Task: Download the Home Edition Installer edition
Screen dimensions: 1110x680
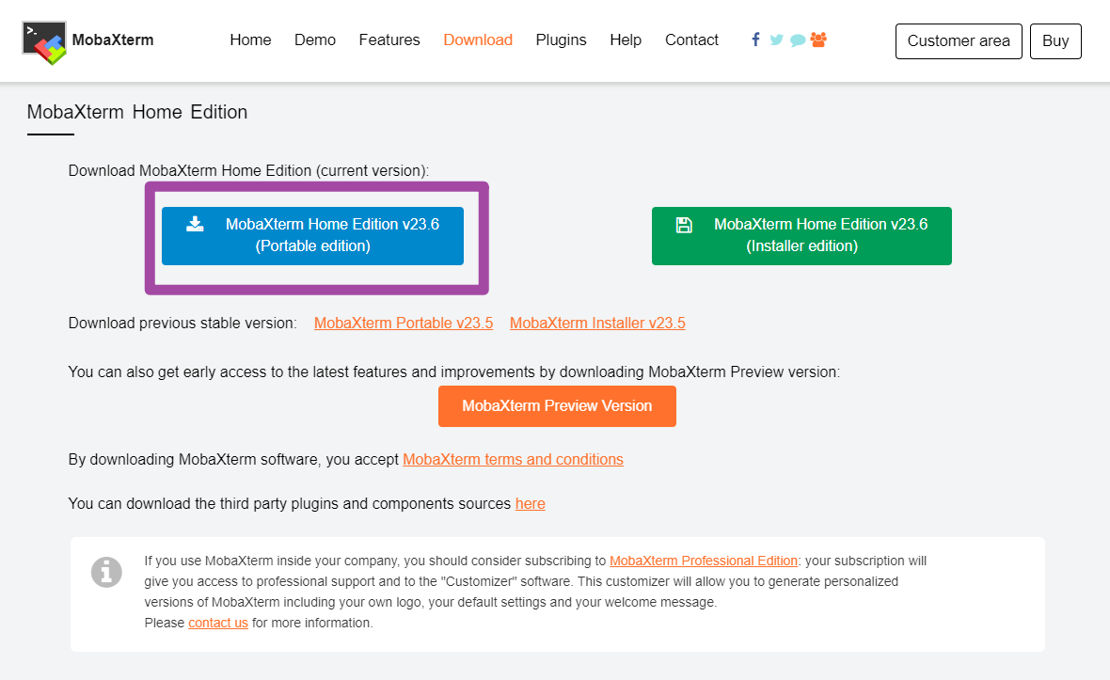Action: 801,235
